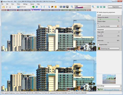The width and height of the screenshot is (123, 95).
Task: Zoom in with the magnifier icon
Action: (x=93, y=7)
